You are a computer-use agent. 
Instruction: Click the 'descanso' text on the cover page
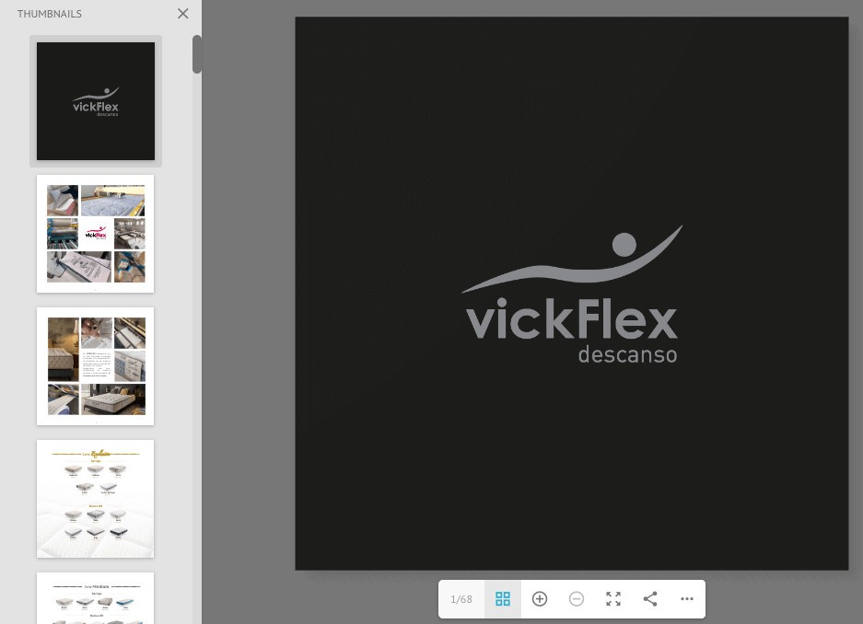click(x=627, y=354)
